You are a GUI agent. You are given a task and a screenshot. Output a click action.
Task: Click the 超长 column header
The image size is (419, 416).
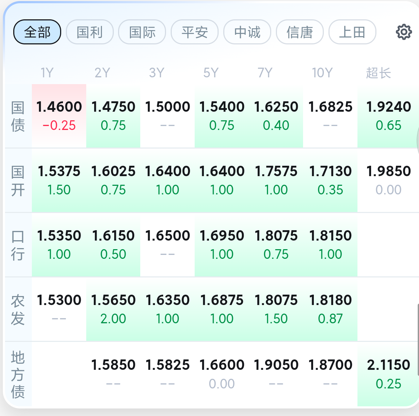(x=378, y=73)
